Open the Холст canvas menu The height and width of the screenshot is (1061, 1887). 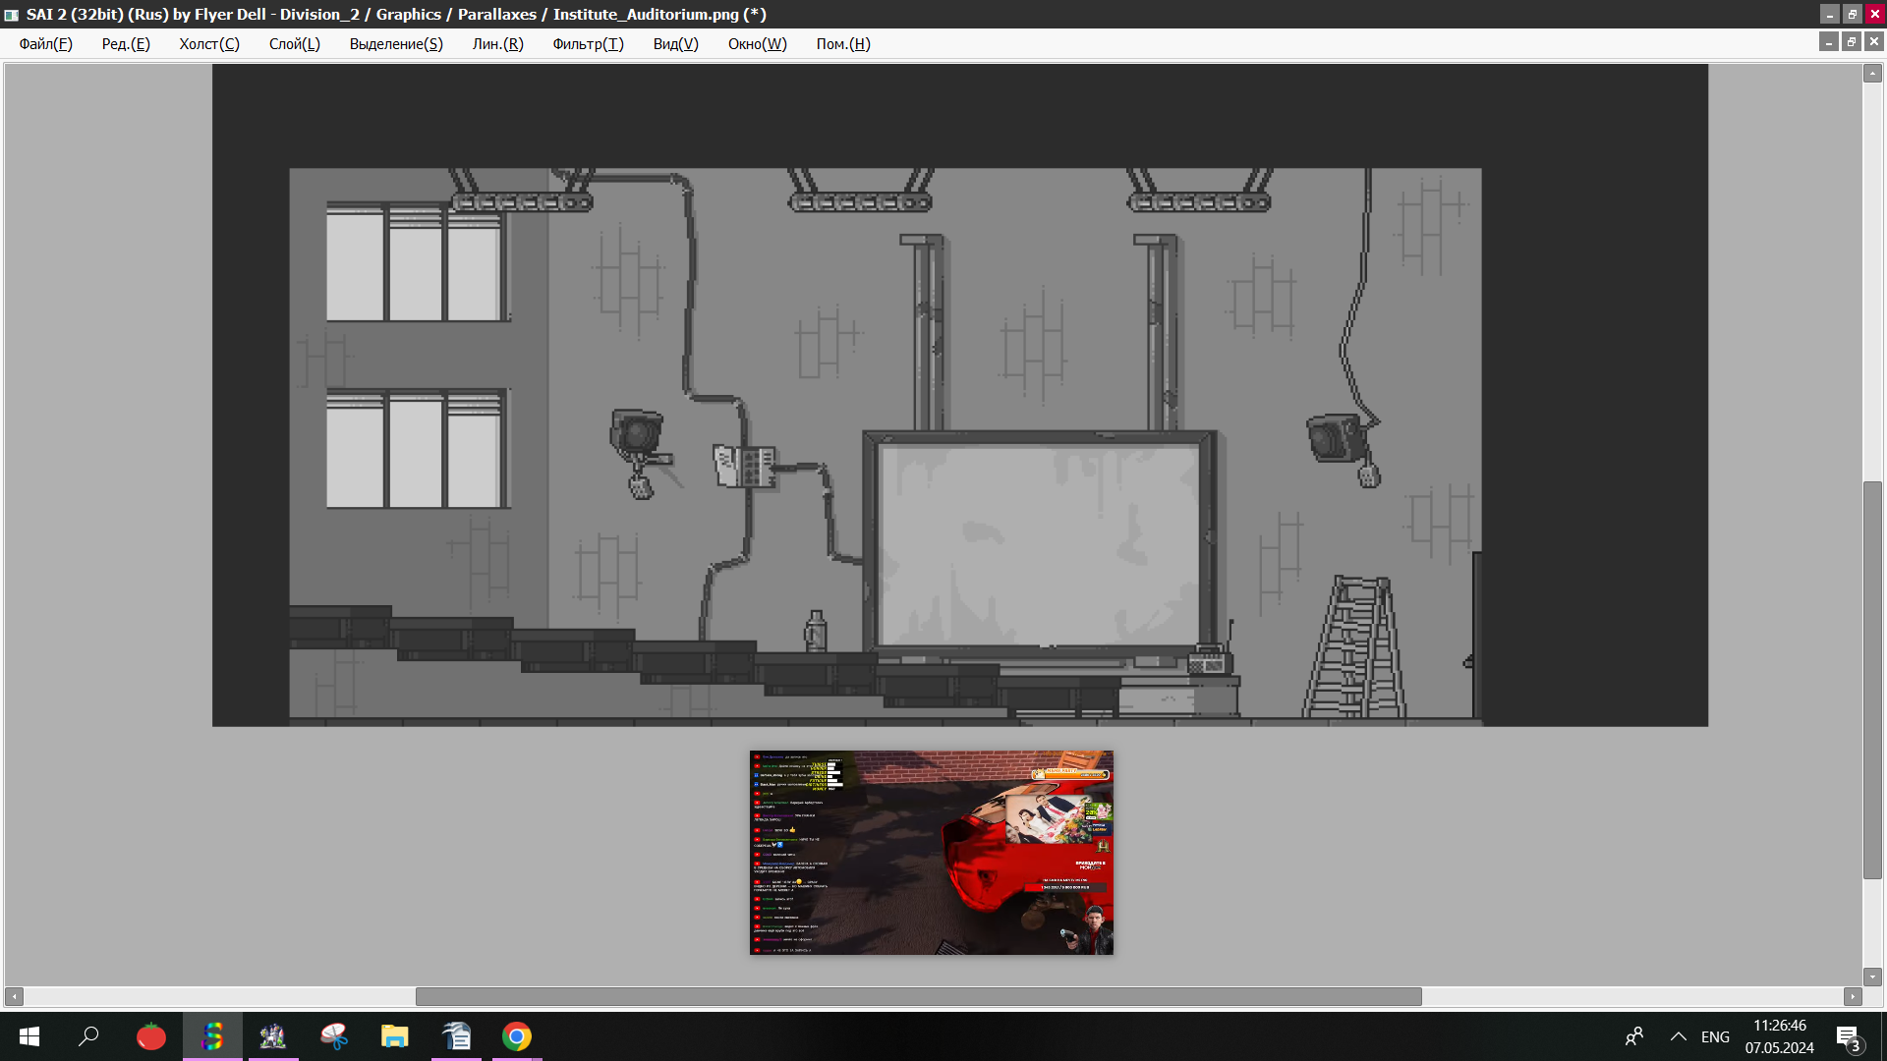pos(209,44)
